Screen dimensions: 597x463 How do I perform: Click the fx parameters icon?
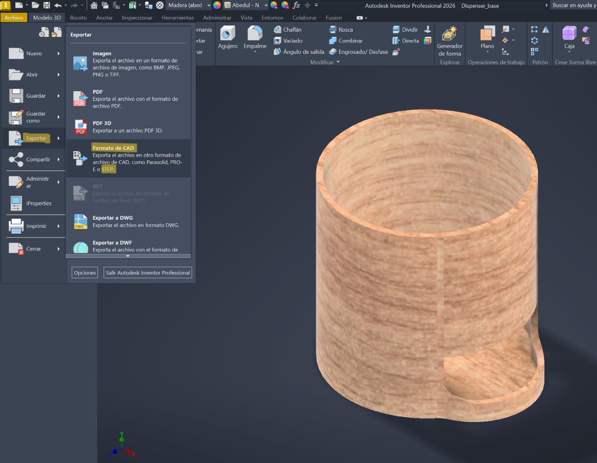(296, 5)
